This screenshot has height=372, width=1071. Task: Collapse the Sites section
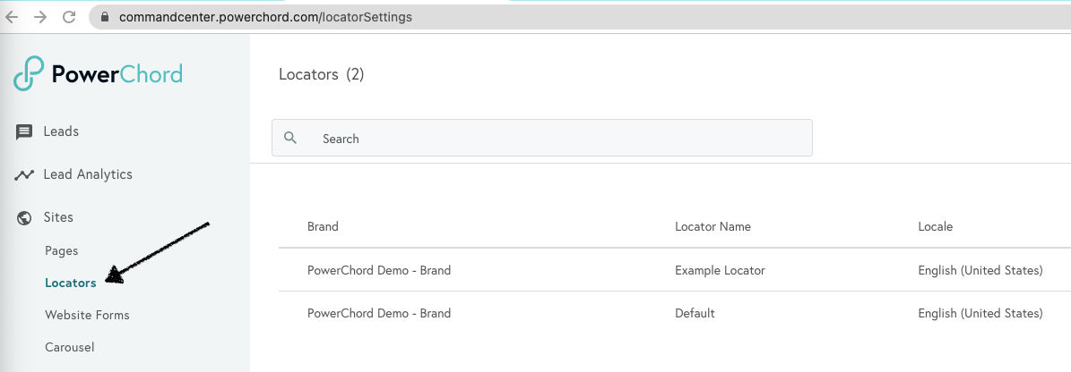coord(58,217)
